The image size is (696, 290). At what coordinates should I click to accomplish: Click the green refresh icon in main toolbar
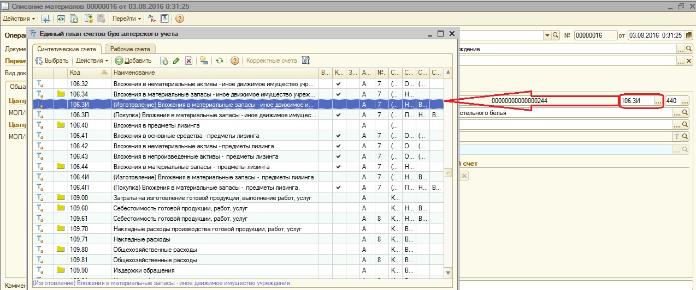click(60, 19)
